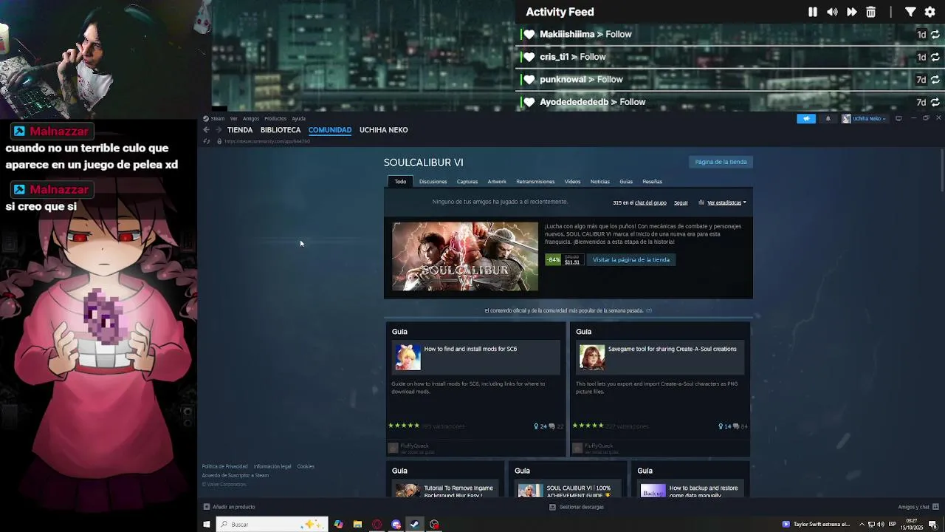
Task: Open Política de Privacidad link
Action: click(x=225, y=466)
